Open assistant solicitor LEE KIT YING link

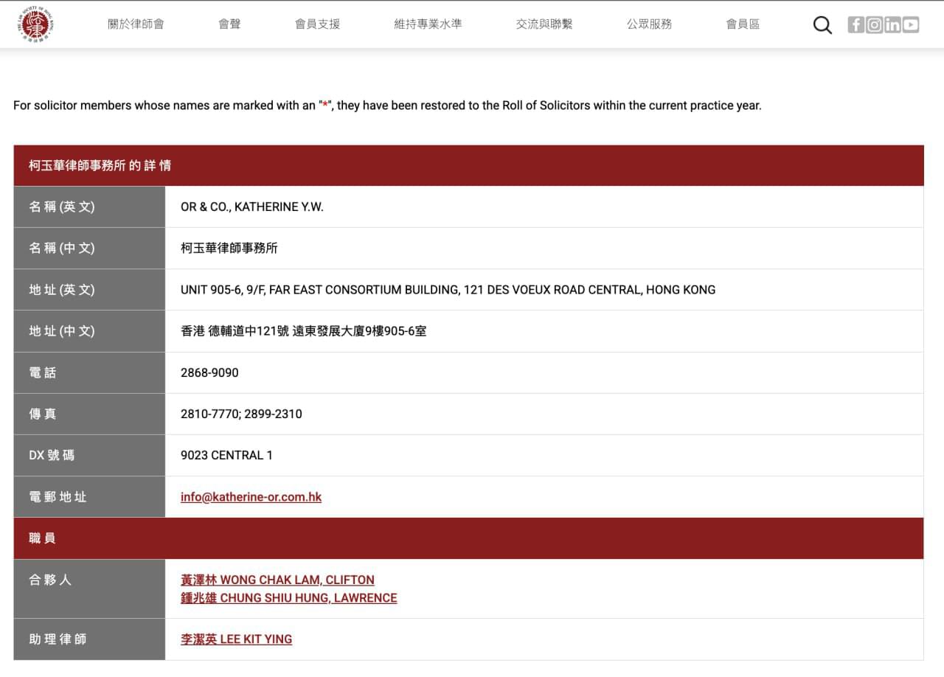(236, 639)
